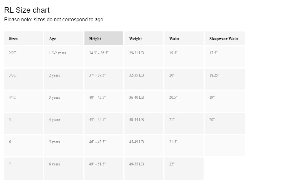Select the Weight column header
Image resolution: width=294 pixels, height=194 pixels.
point(144,38)
